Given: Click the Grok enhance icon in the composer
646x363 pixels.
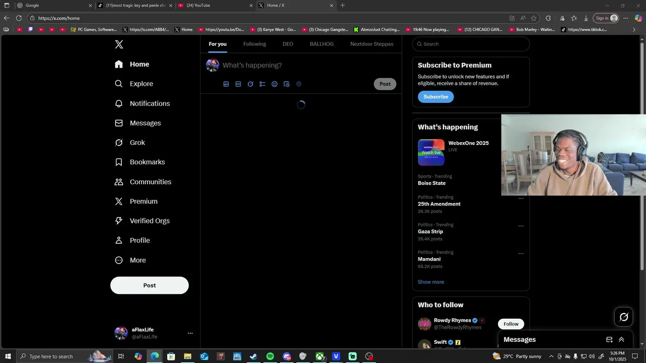Looking at the screenshot, I should (250, 84).
